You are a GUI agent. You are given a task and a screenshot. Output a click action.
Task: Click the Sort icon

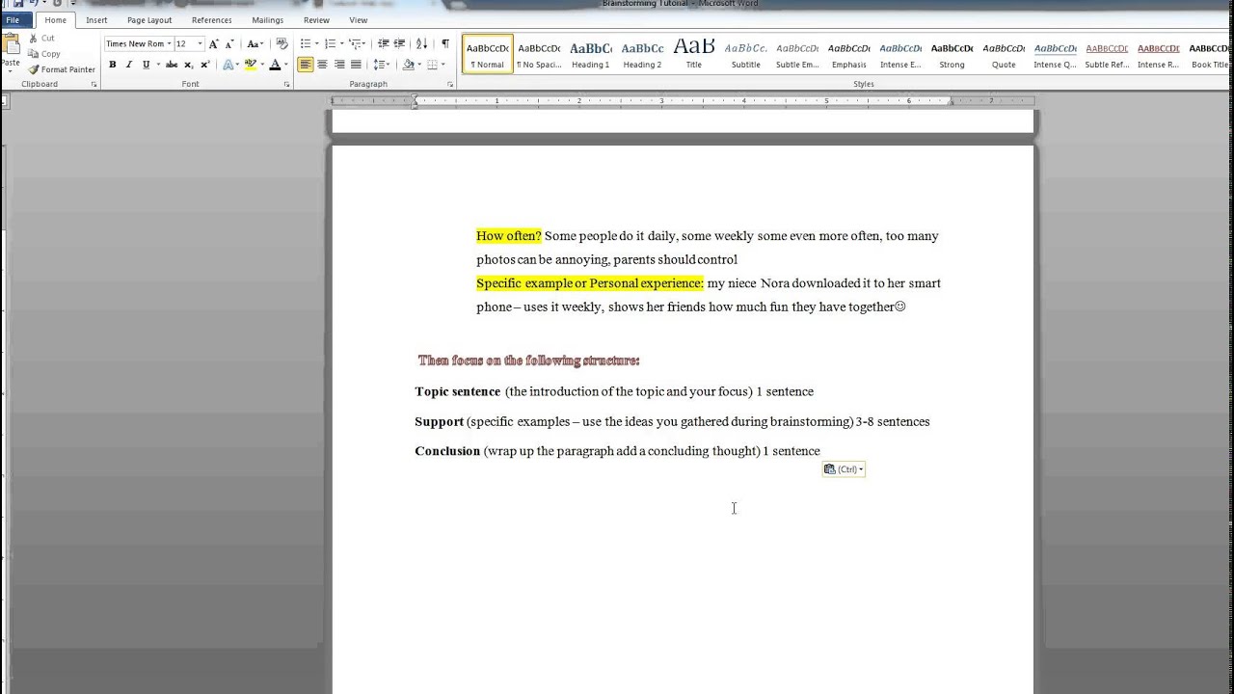(421, 44)
